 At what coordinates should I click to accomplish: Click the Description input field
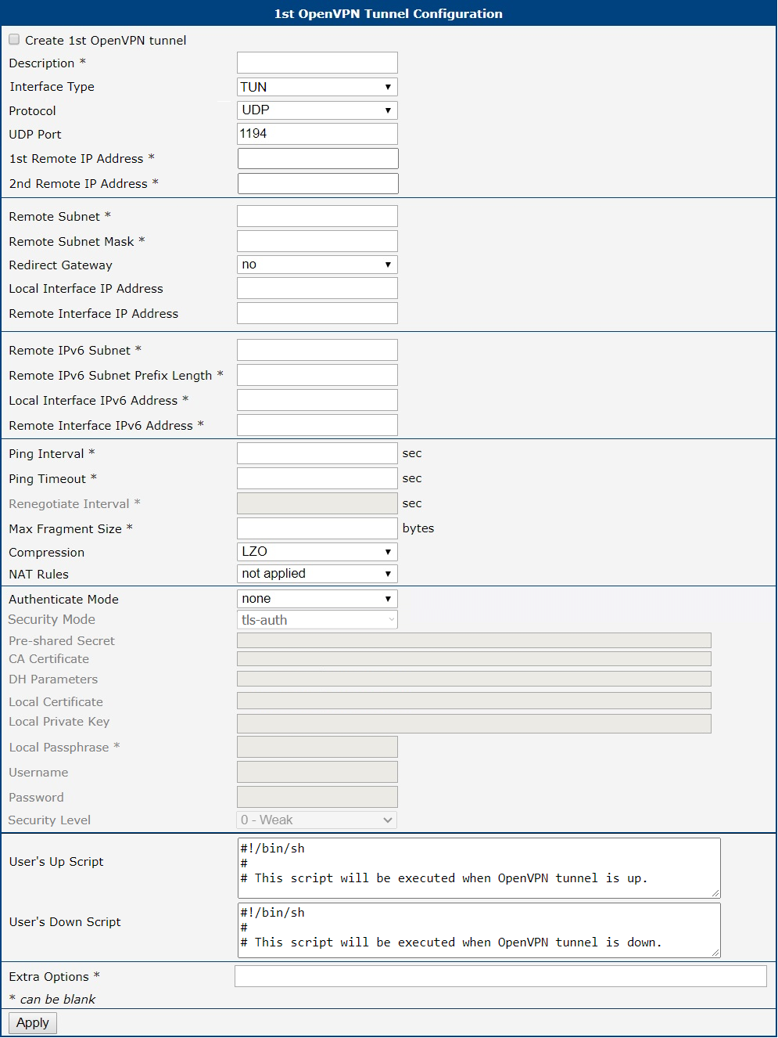(317, 63)
